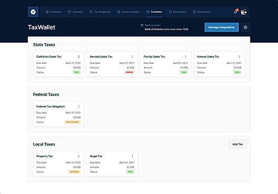Open Nevada Sales Tax three-dot menu
The image size is (278, 194).
point(132,56)
